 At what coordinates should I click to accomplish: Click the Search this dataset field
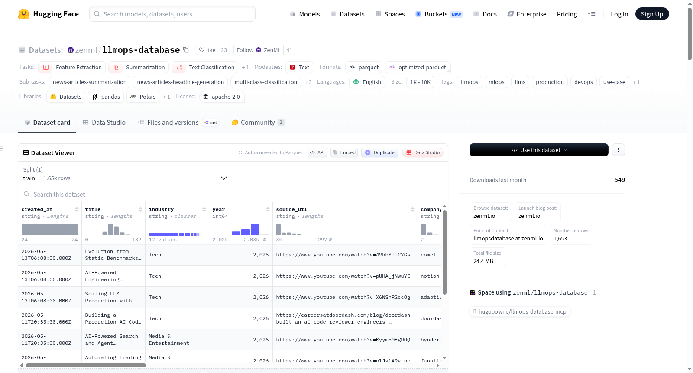click(233, 195)
